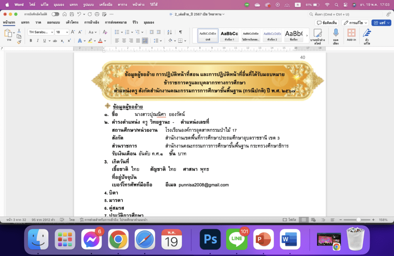Apply yellow text highlight color
394x256 pixels.
click(90, 40)
